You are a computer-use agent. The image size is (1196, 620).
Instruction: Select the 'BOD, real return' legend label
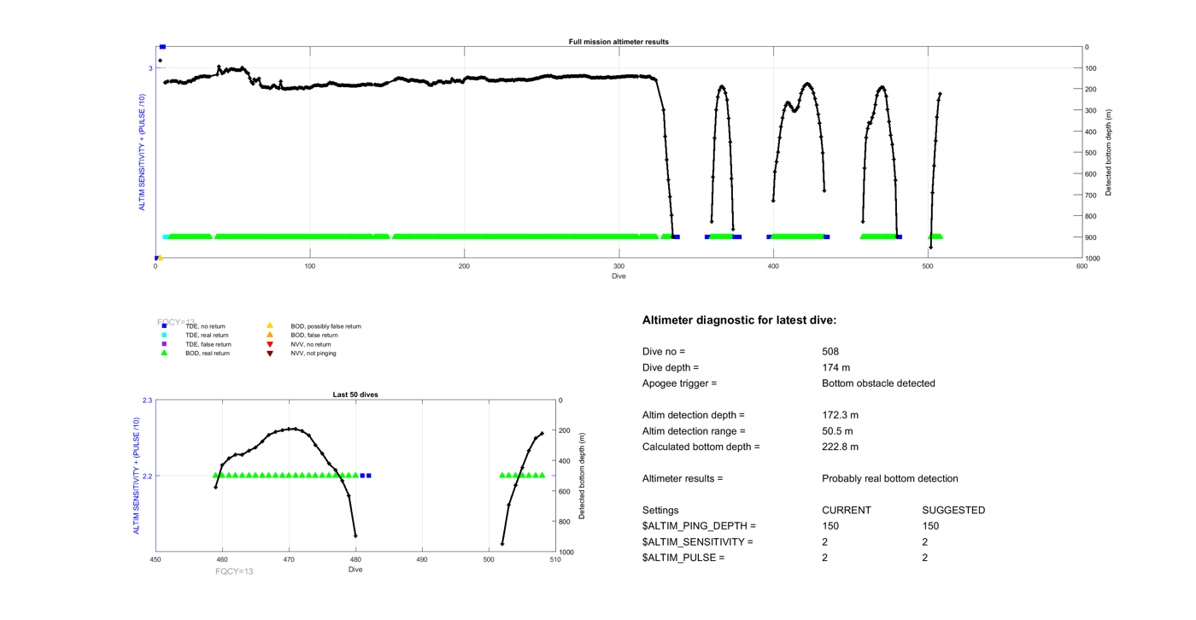(x=208, y=353)
